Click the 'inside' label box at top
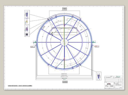 (65, 9)
